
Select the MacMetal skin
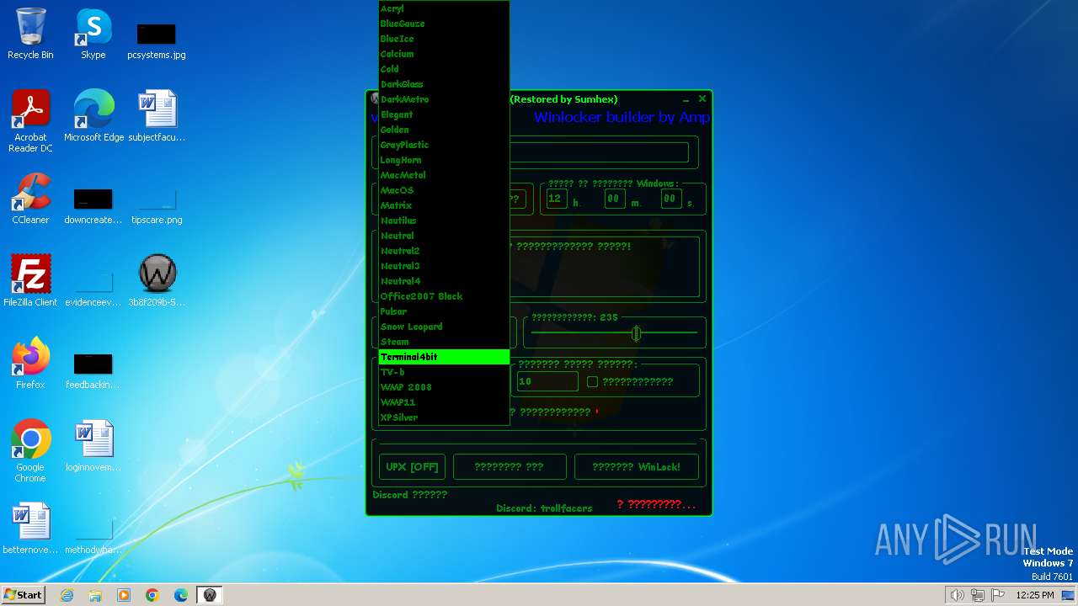coord(444,175)
